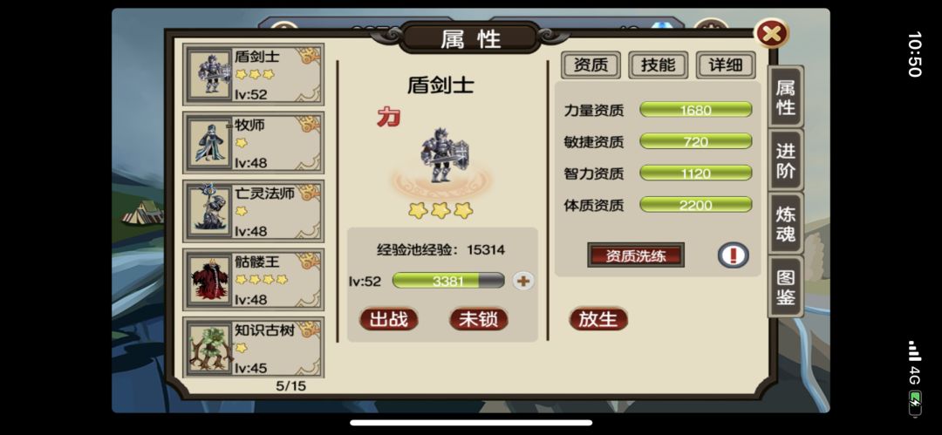The width and height of the screenshot is (942, 435).
Task: Toggle 出战 deploy status
Action: [388, 320]
